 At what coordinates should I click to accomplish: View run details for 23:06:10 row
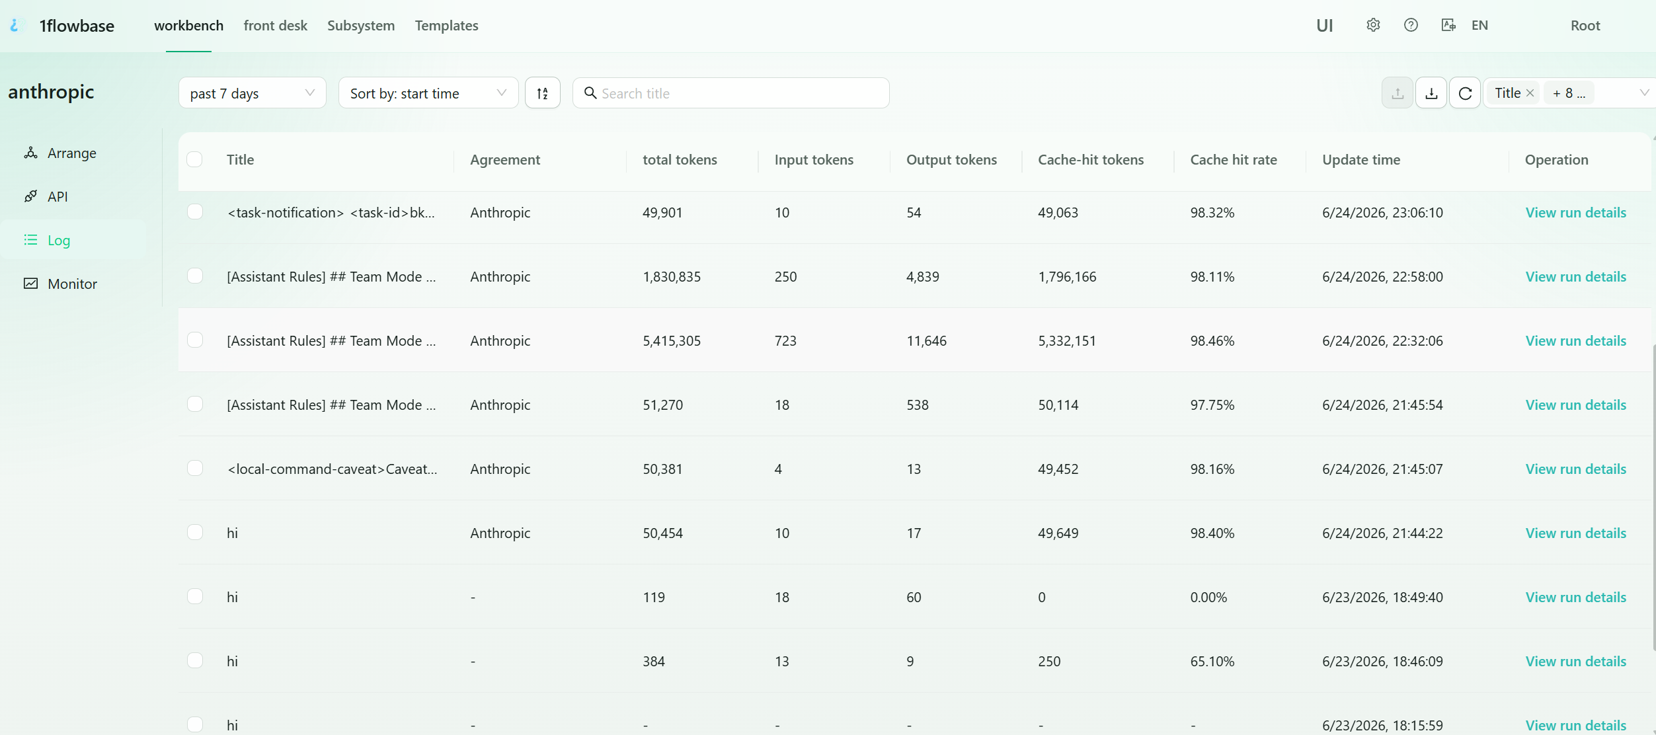click(x=1575, y=212)
